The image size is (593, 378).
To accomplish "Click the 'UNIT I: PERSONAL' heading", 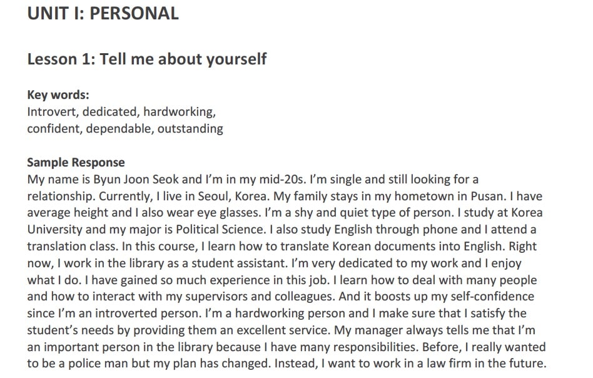I will point(103,14).
